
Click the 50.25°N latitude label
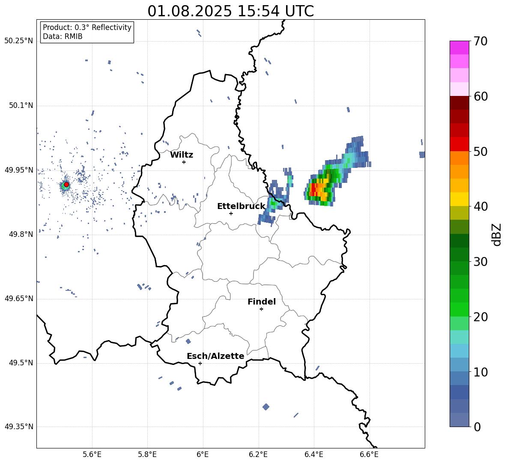(19, 41)
